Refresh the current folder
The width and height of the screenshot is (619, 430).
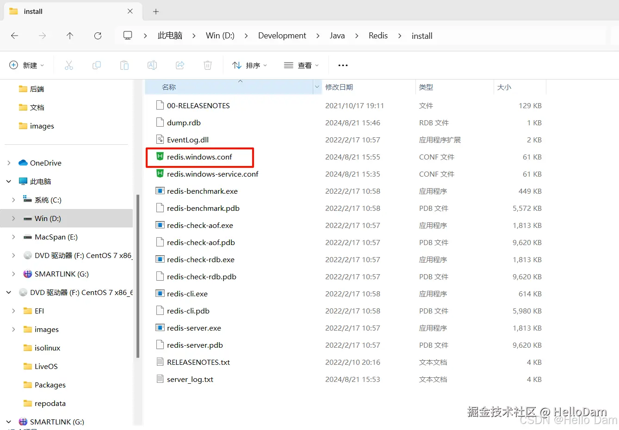[x=98, y=36]
